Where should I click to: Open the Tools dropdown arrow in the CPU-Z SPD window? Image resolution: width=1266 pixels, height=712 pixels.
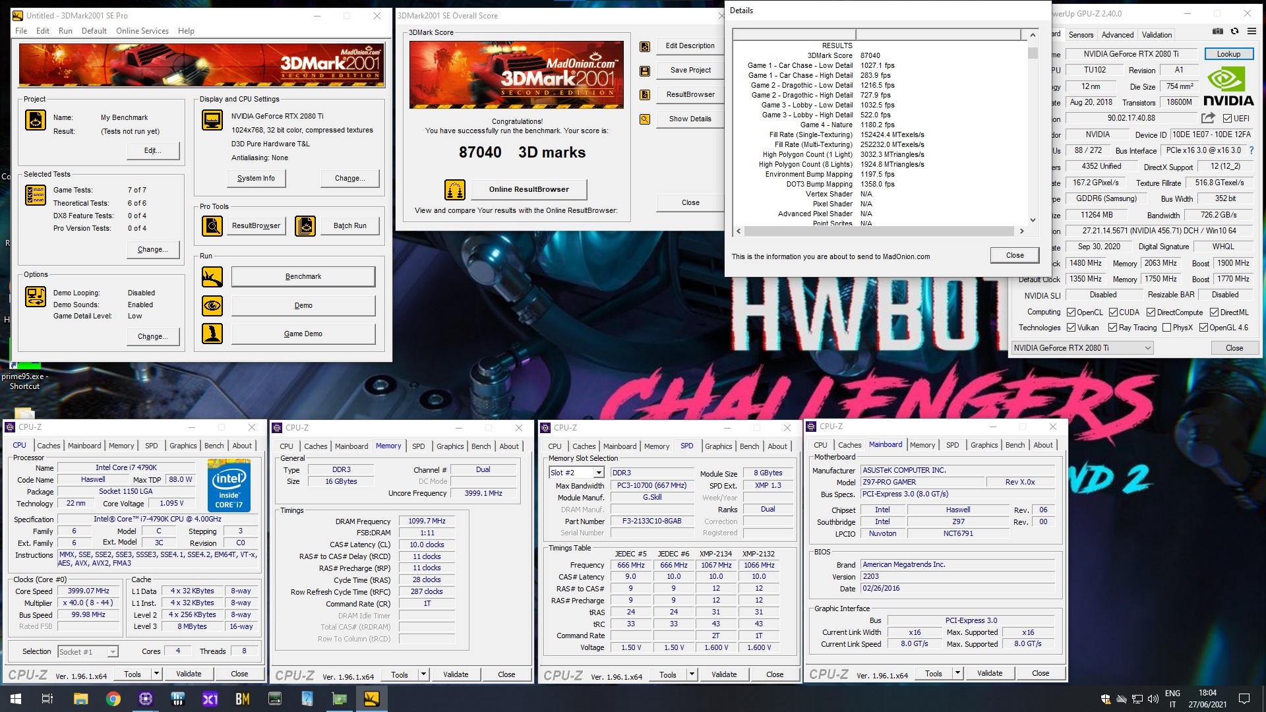coord(692,674)
